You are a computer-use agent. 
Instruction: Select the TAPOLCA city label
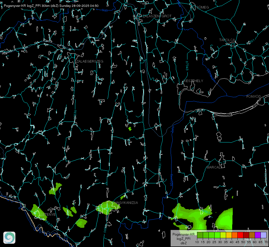pos(227,40)
